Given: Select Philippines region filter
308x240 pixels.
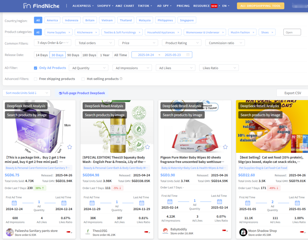Looking at the screenshot, I should point(165,20).
